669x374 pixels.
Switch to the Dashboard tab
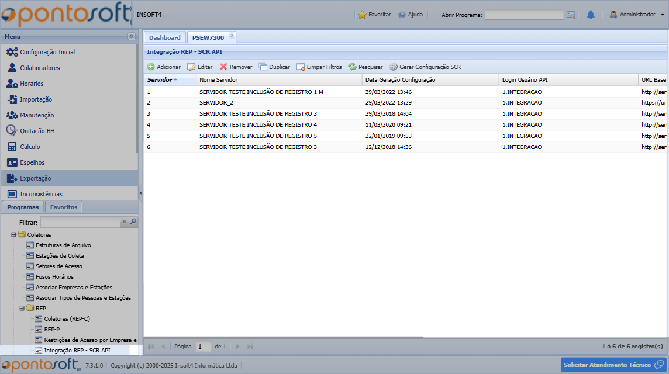pos(164,37)
